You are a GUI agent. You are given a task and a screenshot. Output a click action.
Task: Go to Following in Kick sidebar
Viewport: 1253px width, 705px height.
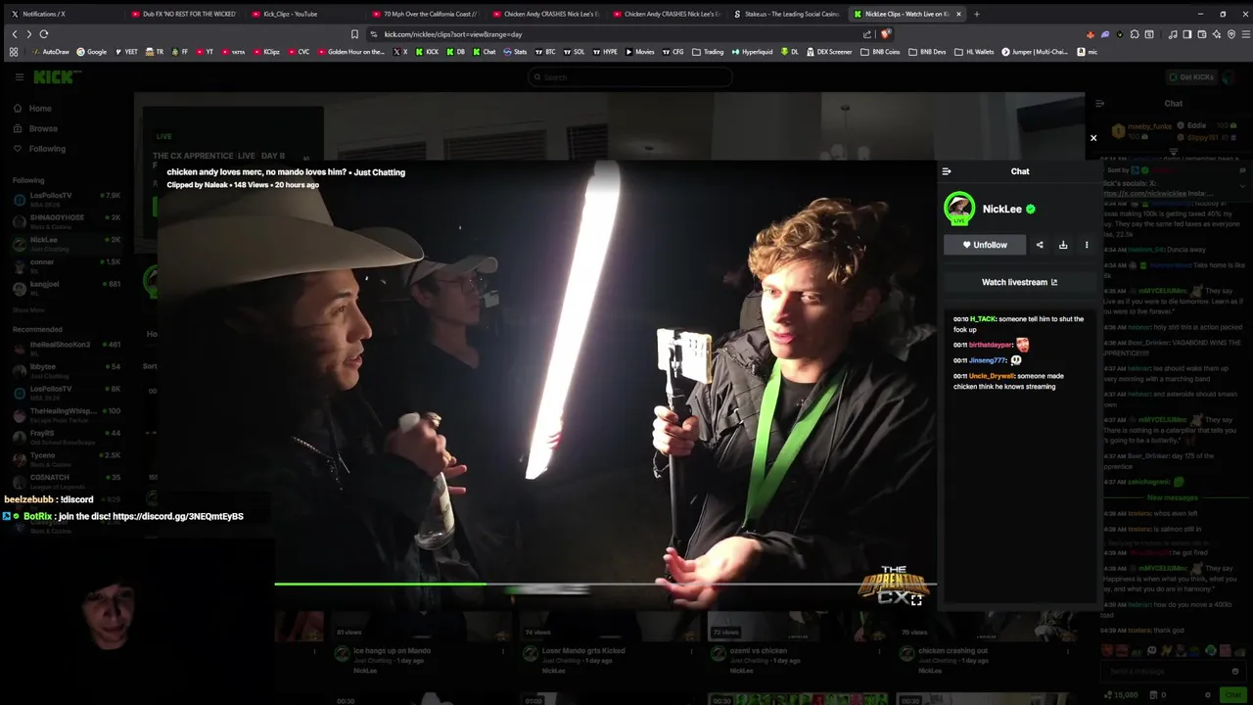40,149
